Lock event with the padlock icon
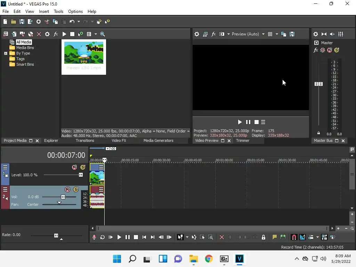The width and height of the screenshot is (356, 267). tap(264, 237)
